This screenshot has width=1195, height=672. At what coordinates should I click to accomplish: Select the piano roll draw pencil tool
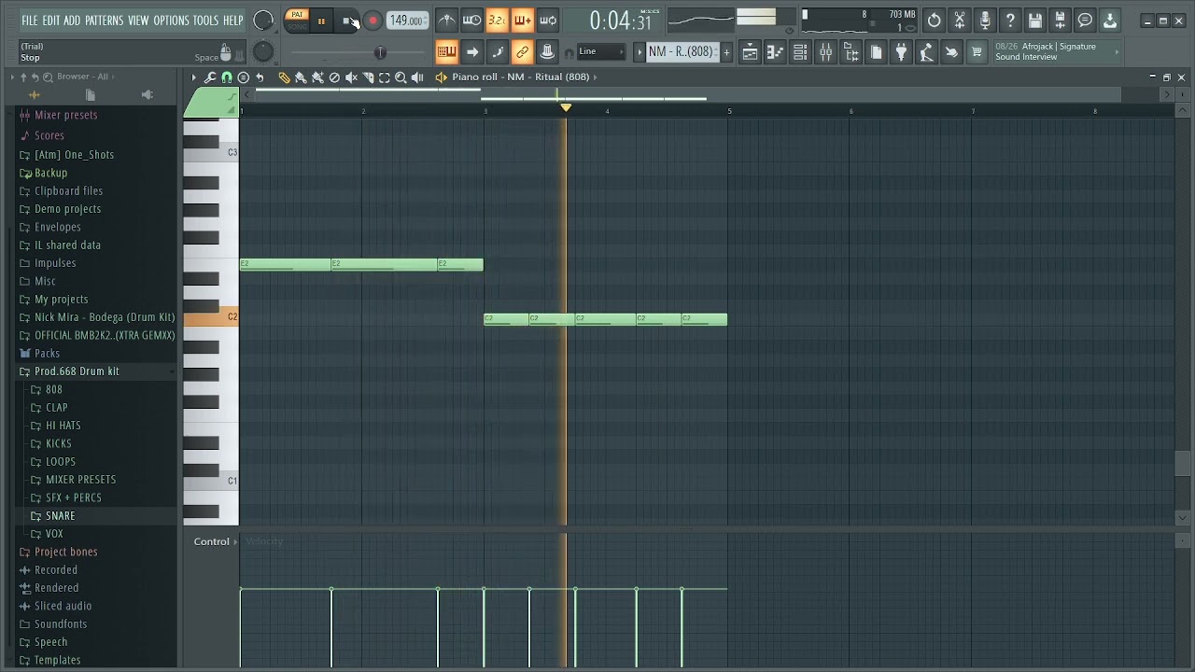pyautogui.click(x=284, y=77)
